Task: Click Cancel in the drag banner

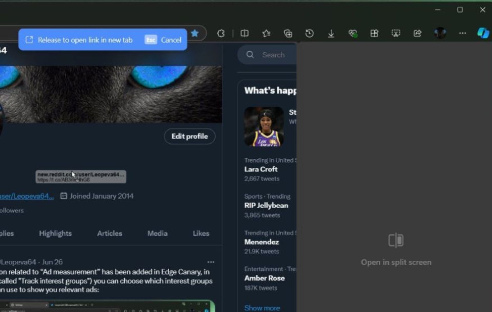Action: [x=171, y=40]
